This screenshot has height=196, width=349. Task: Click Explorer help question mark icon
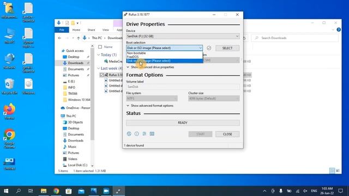(x=339, y=30)
